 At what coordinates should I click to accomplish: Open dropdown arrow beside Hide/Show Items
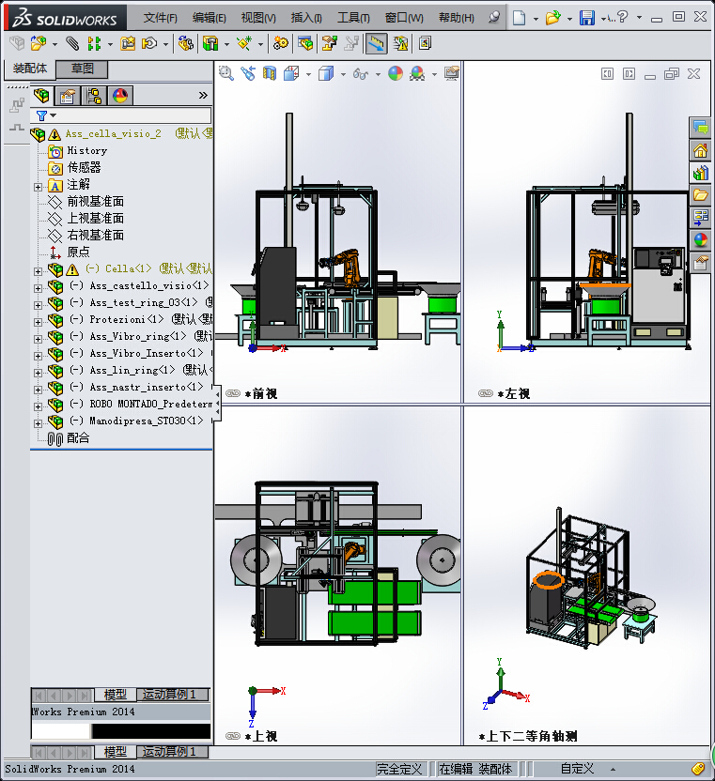click(x=378, y=75)
